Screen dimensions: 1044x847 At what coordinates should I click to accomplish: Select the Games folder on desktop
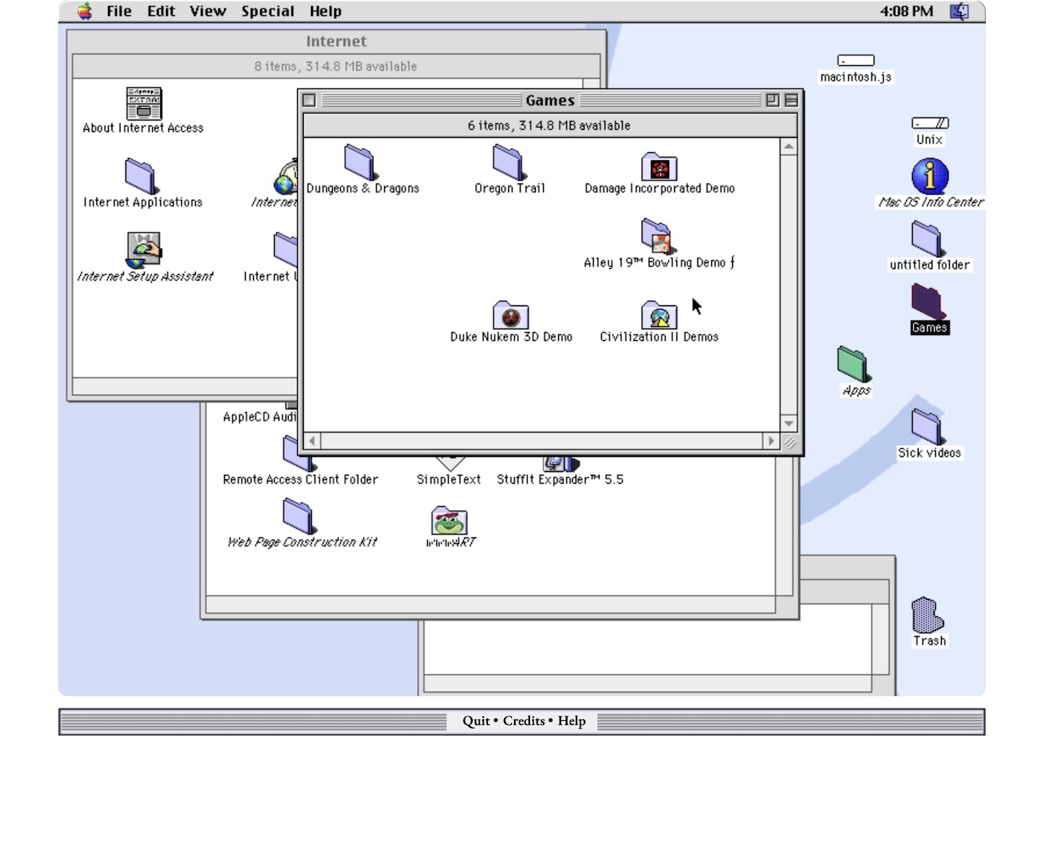(927, 302)
